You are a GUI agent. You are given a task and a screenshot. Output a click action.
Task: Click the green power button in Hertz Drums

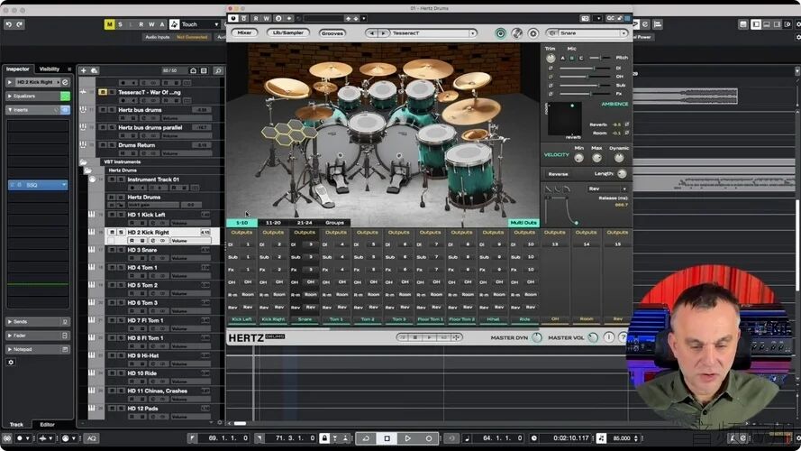pos(501,33)
